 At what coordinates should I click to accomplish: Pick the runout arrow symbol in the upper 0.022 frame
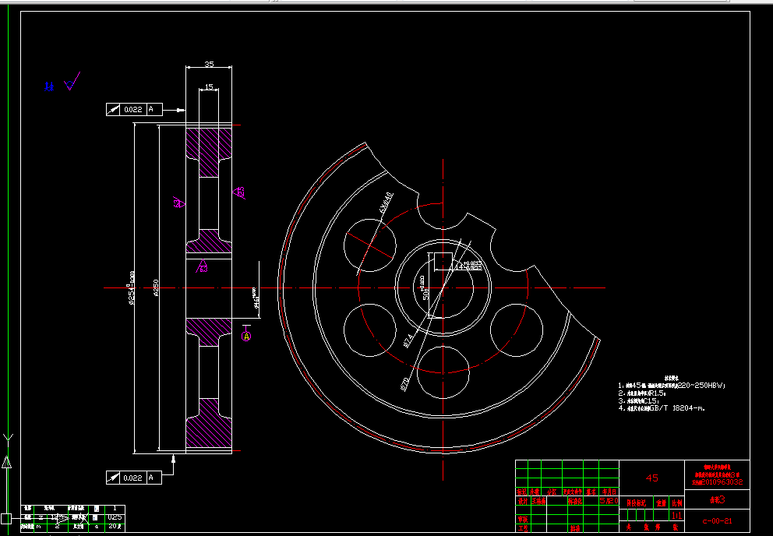click(x=114, y=110)
